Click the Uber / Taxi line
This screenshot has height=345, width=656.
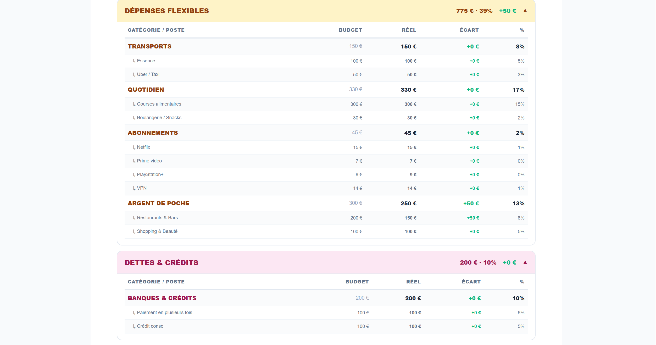point(326,75)
